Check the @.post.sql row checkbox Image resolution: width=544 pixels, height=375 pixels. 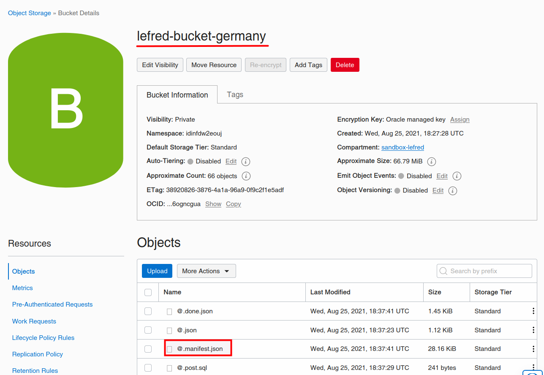point(148,367)
